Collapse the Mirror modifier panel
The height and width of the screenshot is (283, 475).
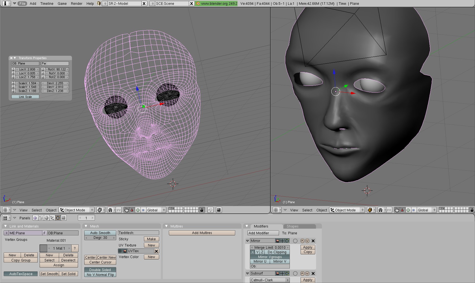(247, 241)
